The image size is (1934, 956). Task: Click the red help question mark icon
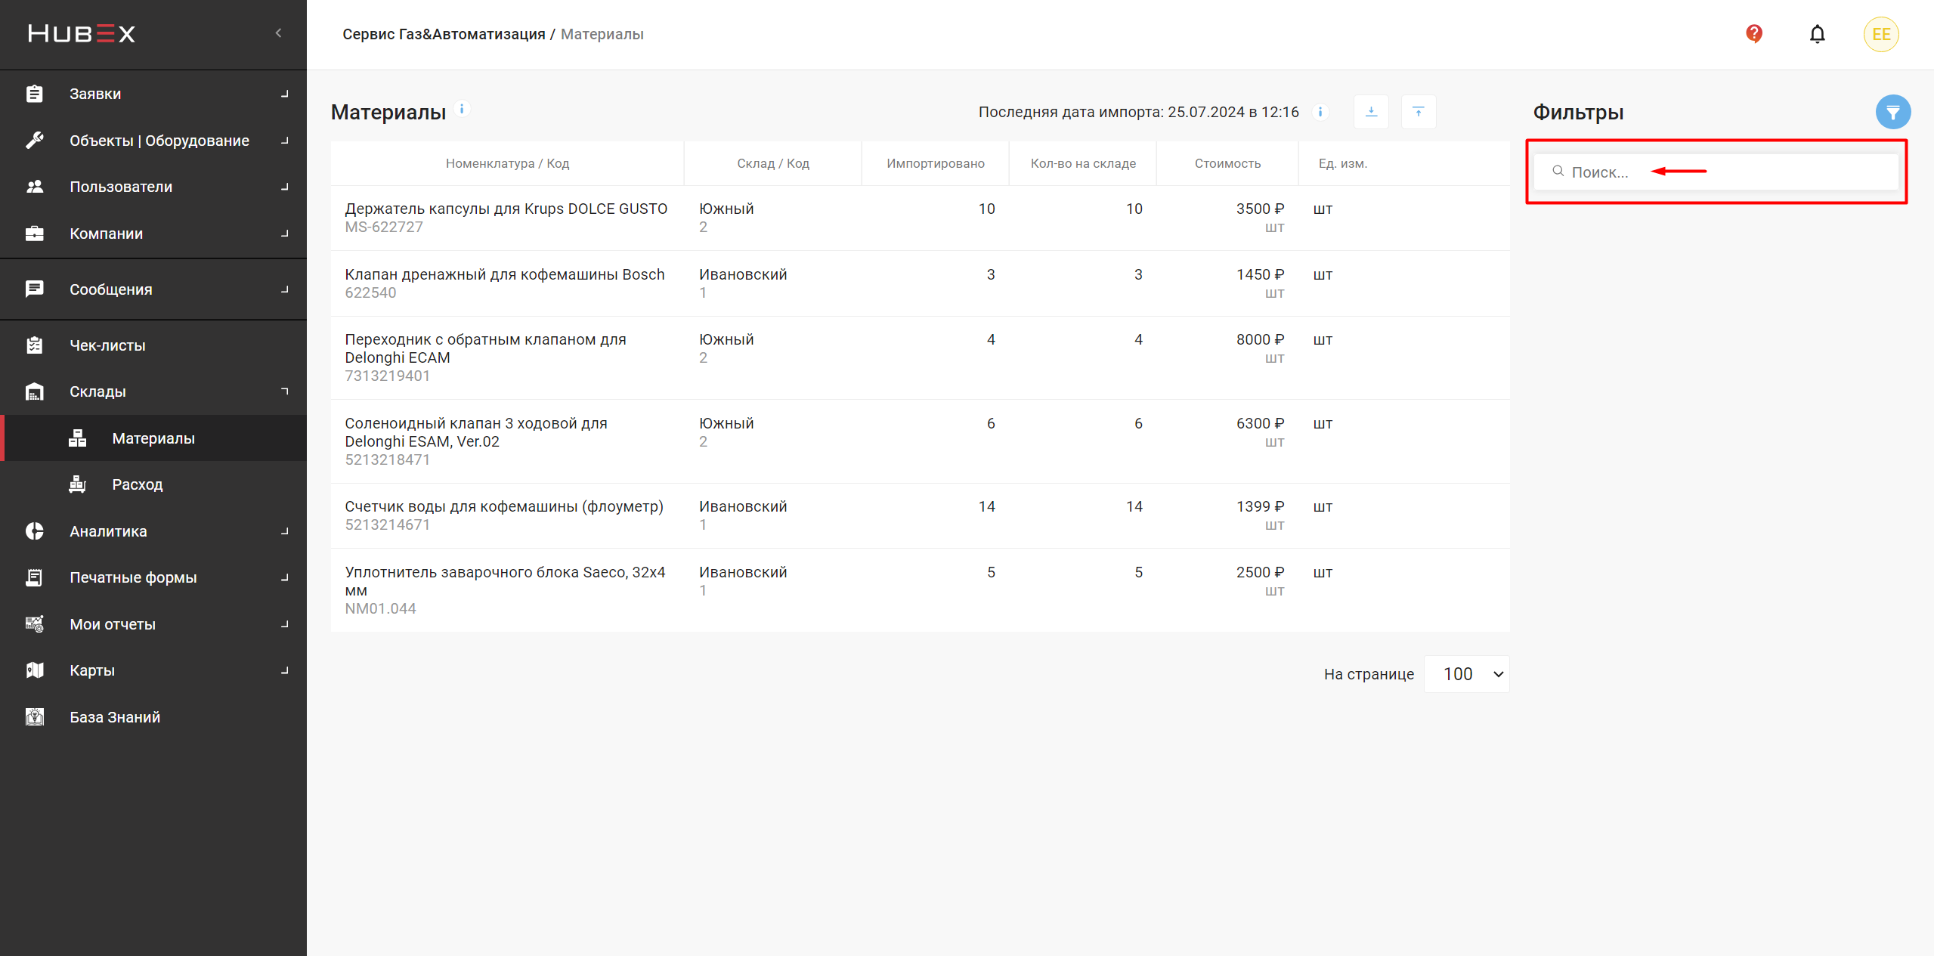[x=1753, y=34]
